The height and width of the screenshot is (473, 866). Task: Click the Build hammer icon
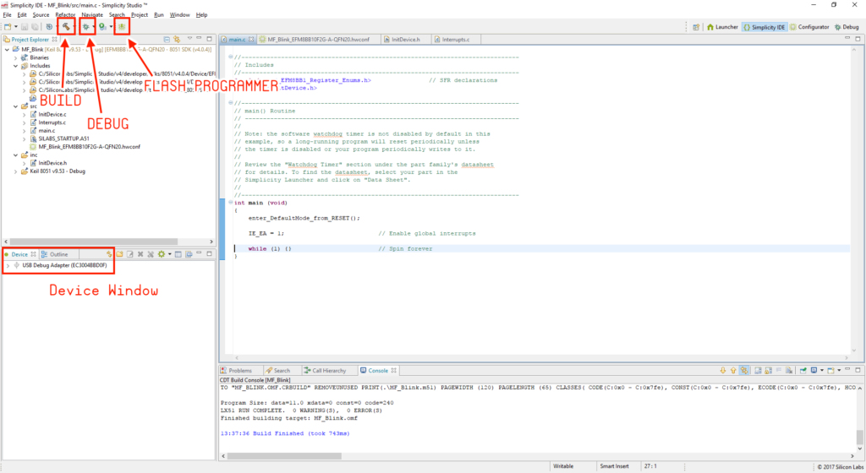point(65,27)
